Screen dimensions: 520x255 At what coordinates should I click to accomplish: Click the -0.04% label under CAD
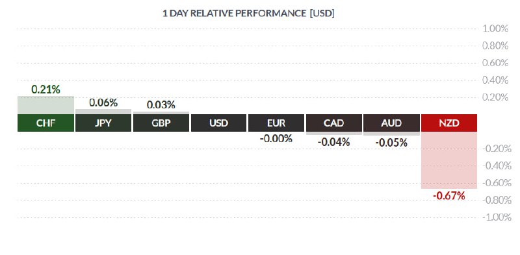tap(333, 142)
